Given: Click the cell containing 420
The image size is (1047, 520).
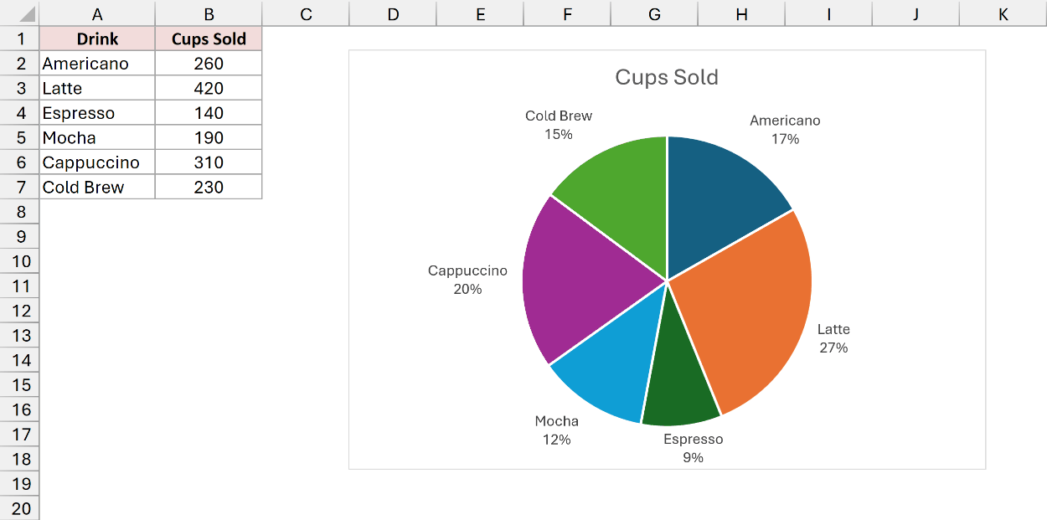Looking at the screenshot, I should [209, 88].
